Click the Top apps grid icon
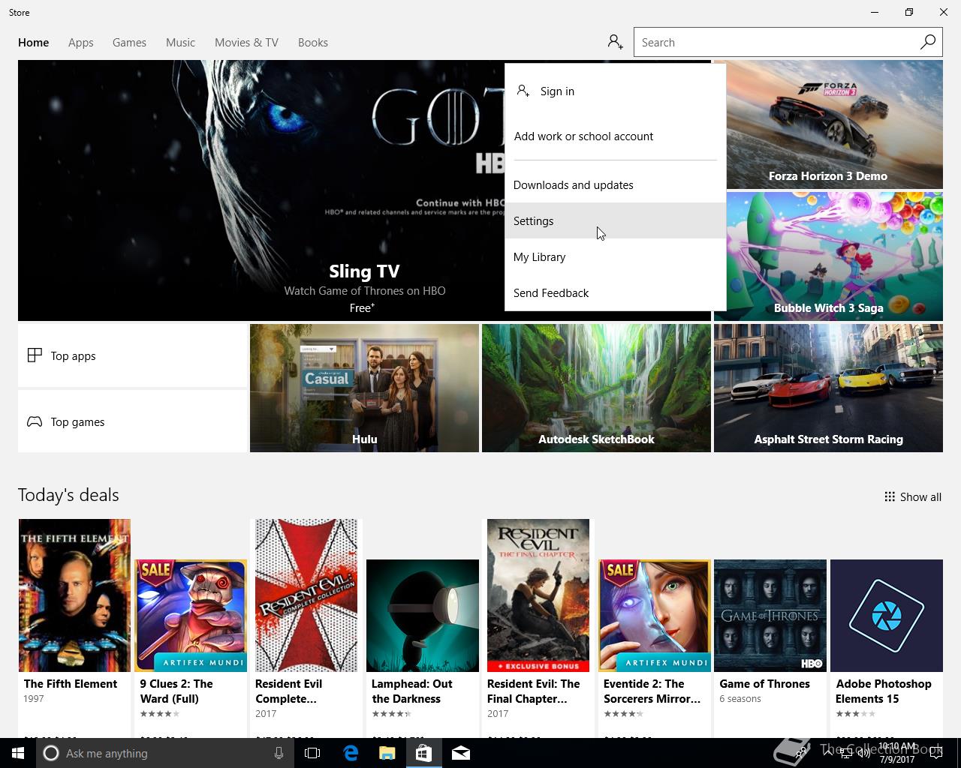 (x=35, y=355)
